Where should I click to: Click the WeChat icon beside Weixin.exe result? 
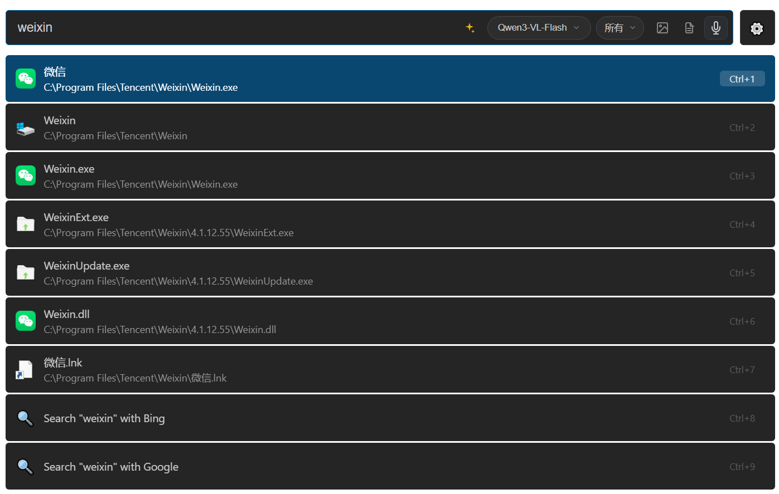[x=26, y=175]
